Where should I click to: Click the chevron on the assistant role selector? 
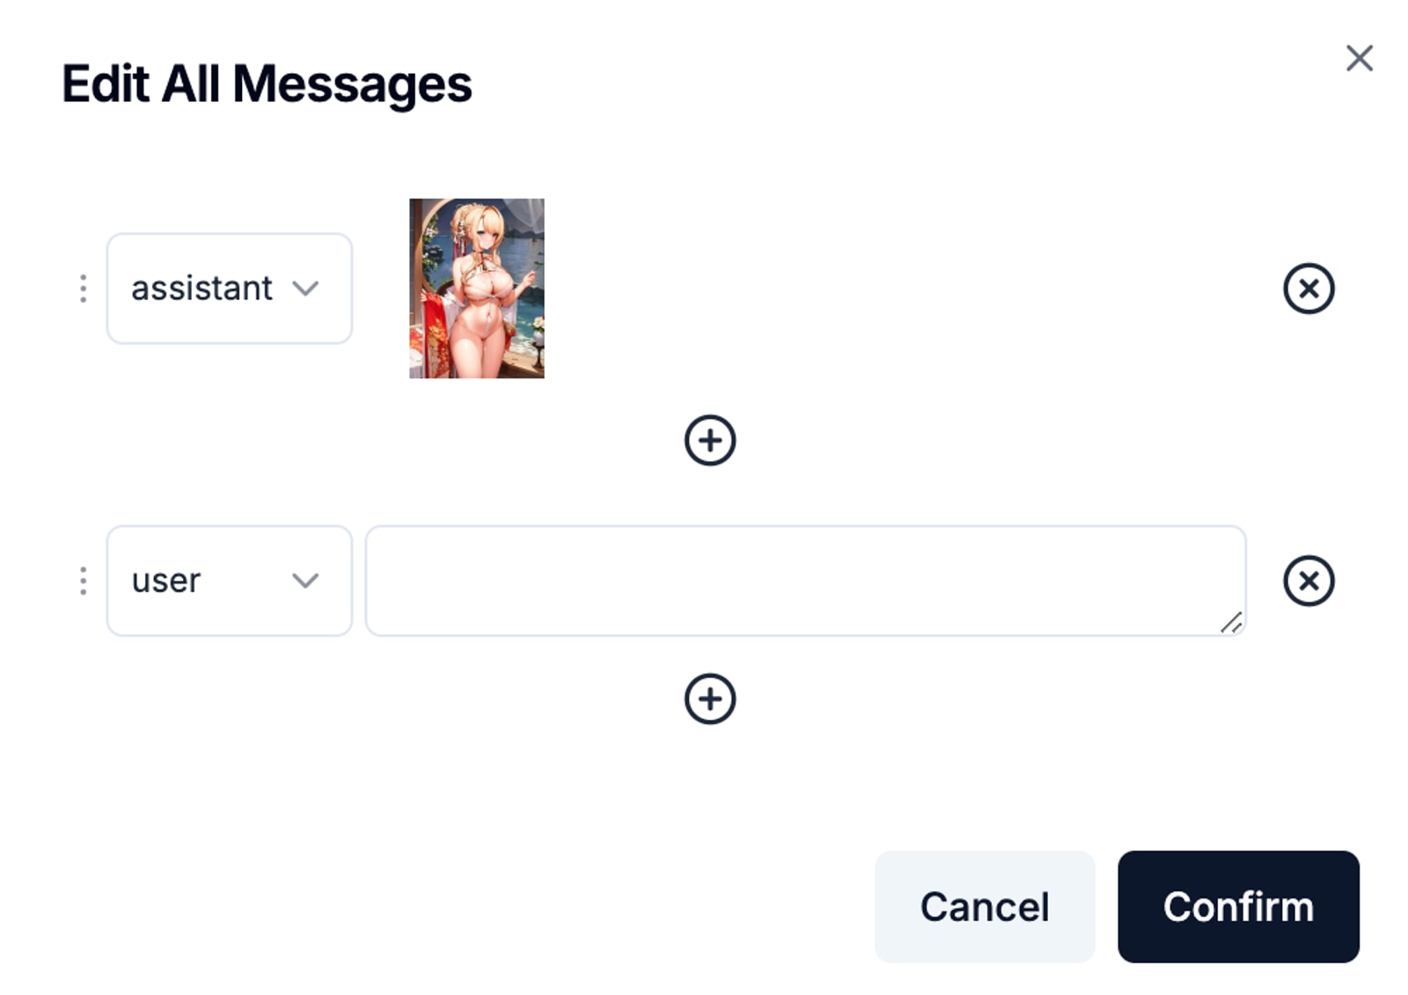pyautogui.click(x=305, y=289)
